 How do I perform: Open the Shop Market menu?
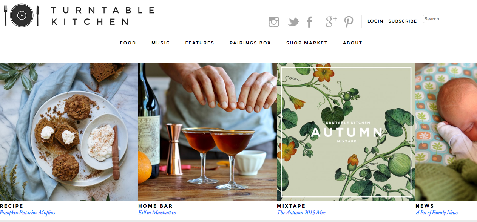pyautogui.click(x=307, y=43)
